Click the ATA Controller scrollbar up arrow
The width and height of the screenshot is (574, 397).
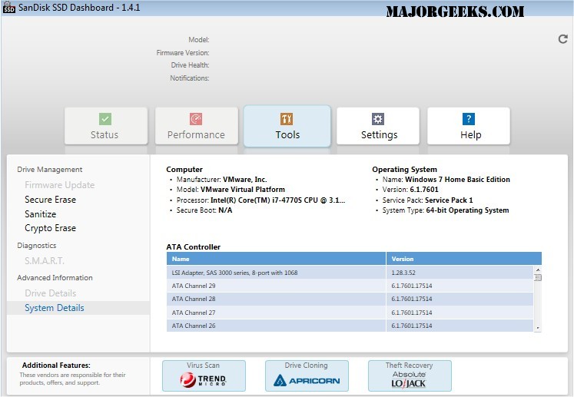coord(538,270)
